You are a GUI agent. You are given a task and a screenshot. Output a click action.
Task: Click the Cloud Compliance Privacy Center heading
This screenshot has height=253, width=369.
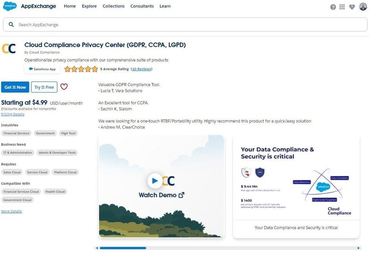(105, 45)
